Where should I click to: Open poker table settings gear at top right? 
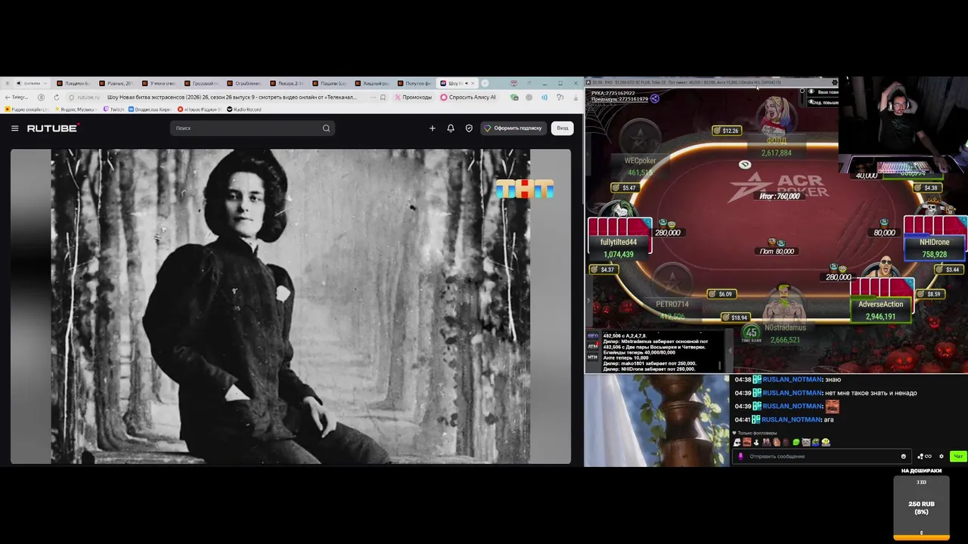pyautogui.click(x=834, y=82)
